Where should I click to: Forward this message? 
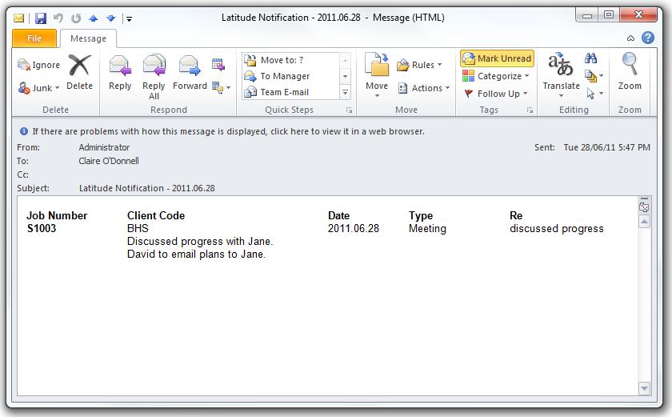pos(190,73)
